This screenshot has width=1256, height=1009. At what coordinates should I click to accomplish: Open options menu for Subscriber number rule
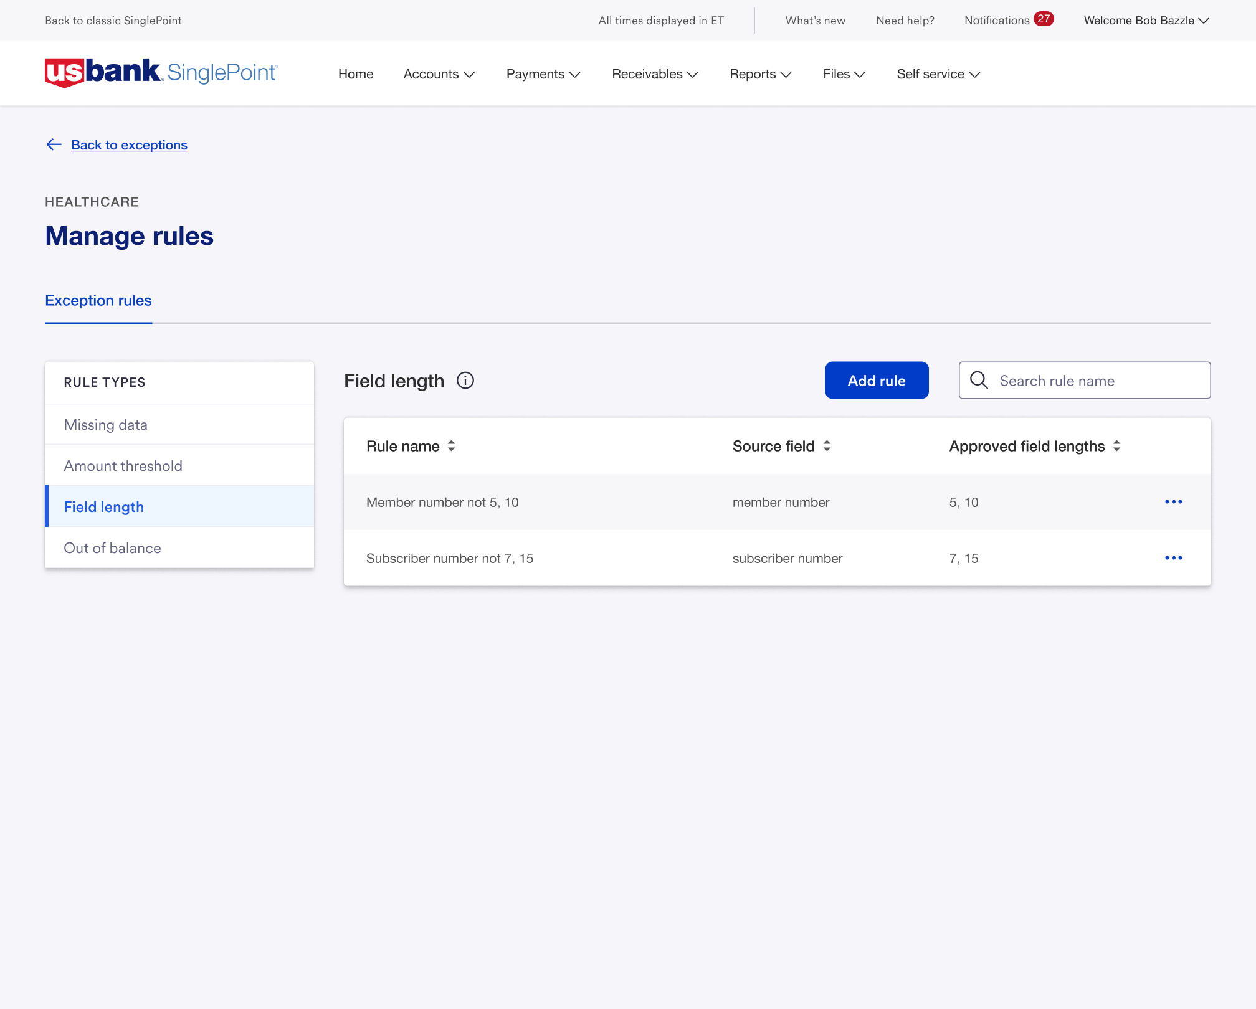[1174, 558]
